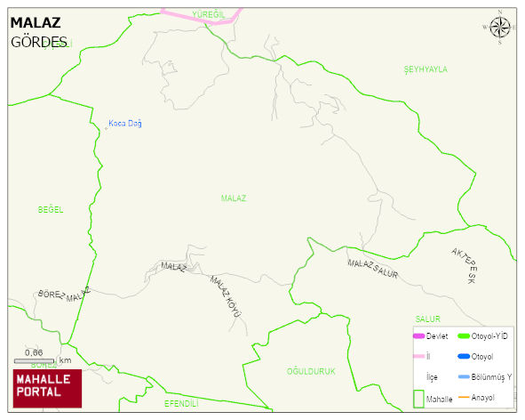Viewport: 525px width, 420px height.
Task: Click the Devlet magenta legend swatch
Action: pyautogui.click(x=419, y=335)
